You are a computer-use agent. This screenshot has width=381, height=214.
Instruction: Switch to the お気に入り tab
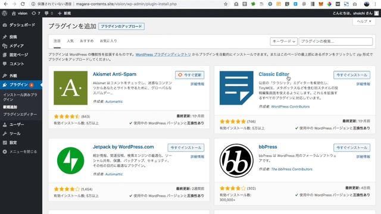click(108, 41)
